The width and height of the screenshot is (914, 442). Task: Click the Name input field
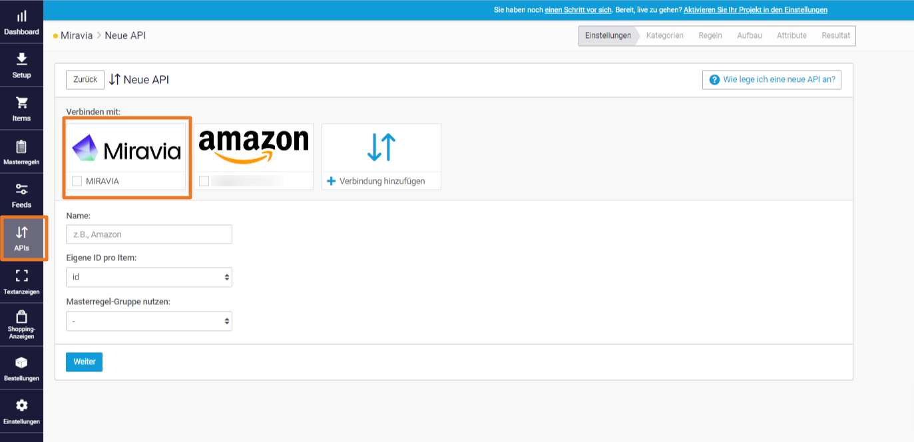(148, 234)
